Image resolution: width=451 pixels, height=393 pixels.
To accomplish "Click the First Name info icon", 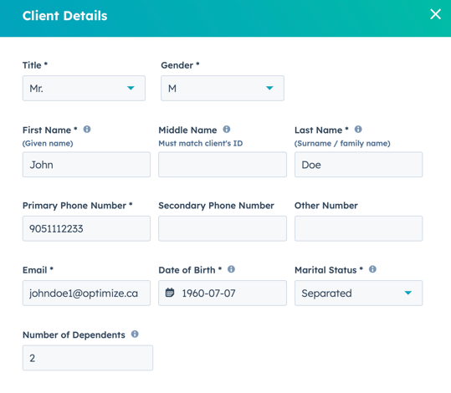I will click(87, 130).
